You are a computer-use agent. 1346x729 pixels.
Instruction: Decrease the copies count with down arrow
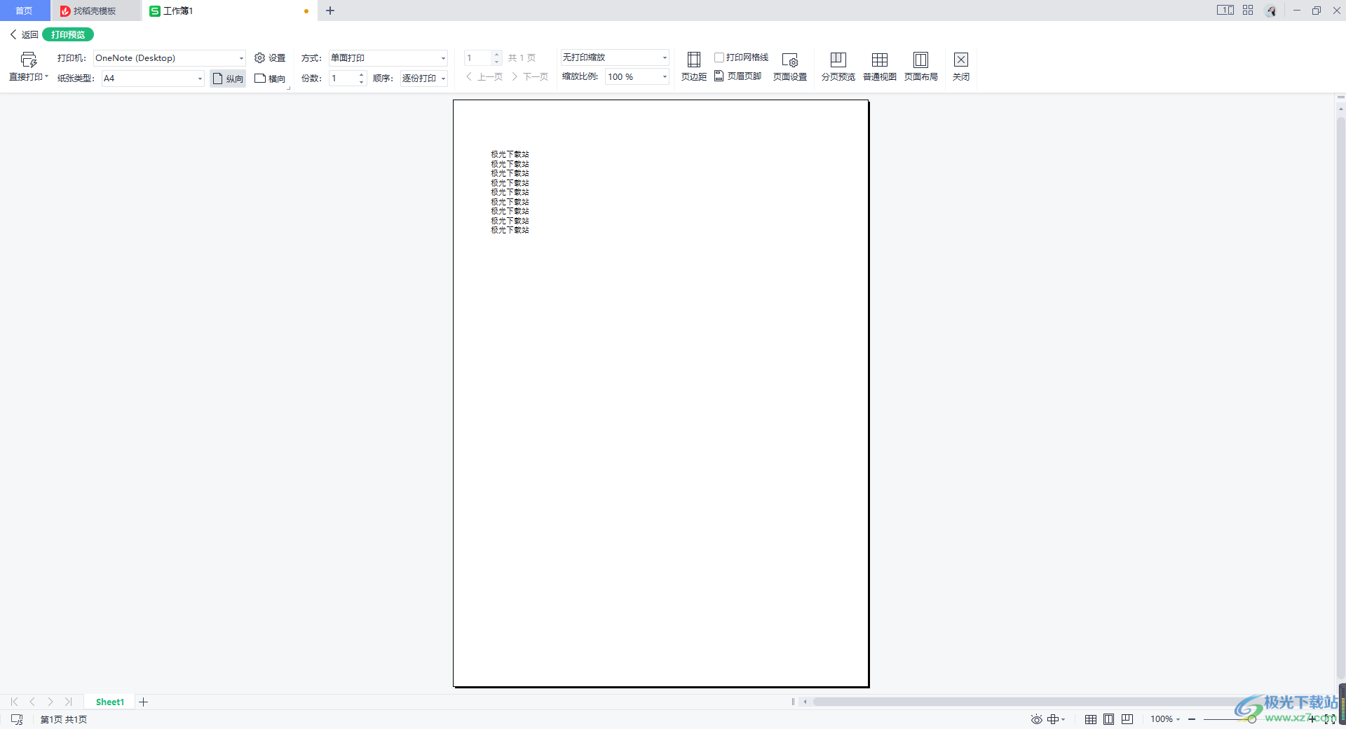click(362, 82)
